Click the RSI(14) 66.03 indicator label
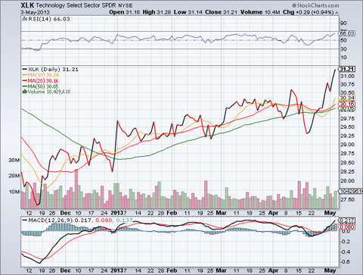363x275 pixels. pyautogui.click(x=49, y=19)
